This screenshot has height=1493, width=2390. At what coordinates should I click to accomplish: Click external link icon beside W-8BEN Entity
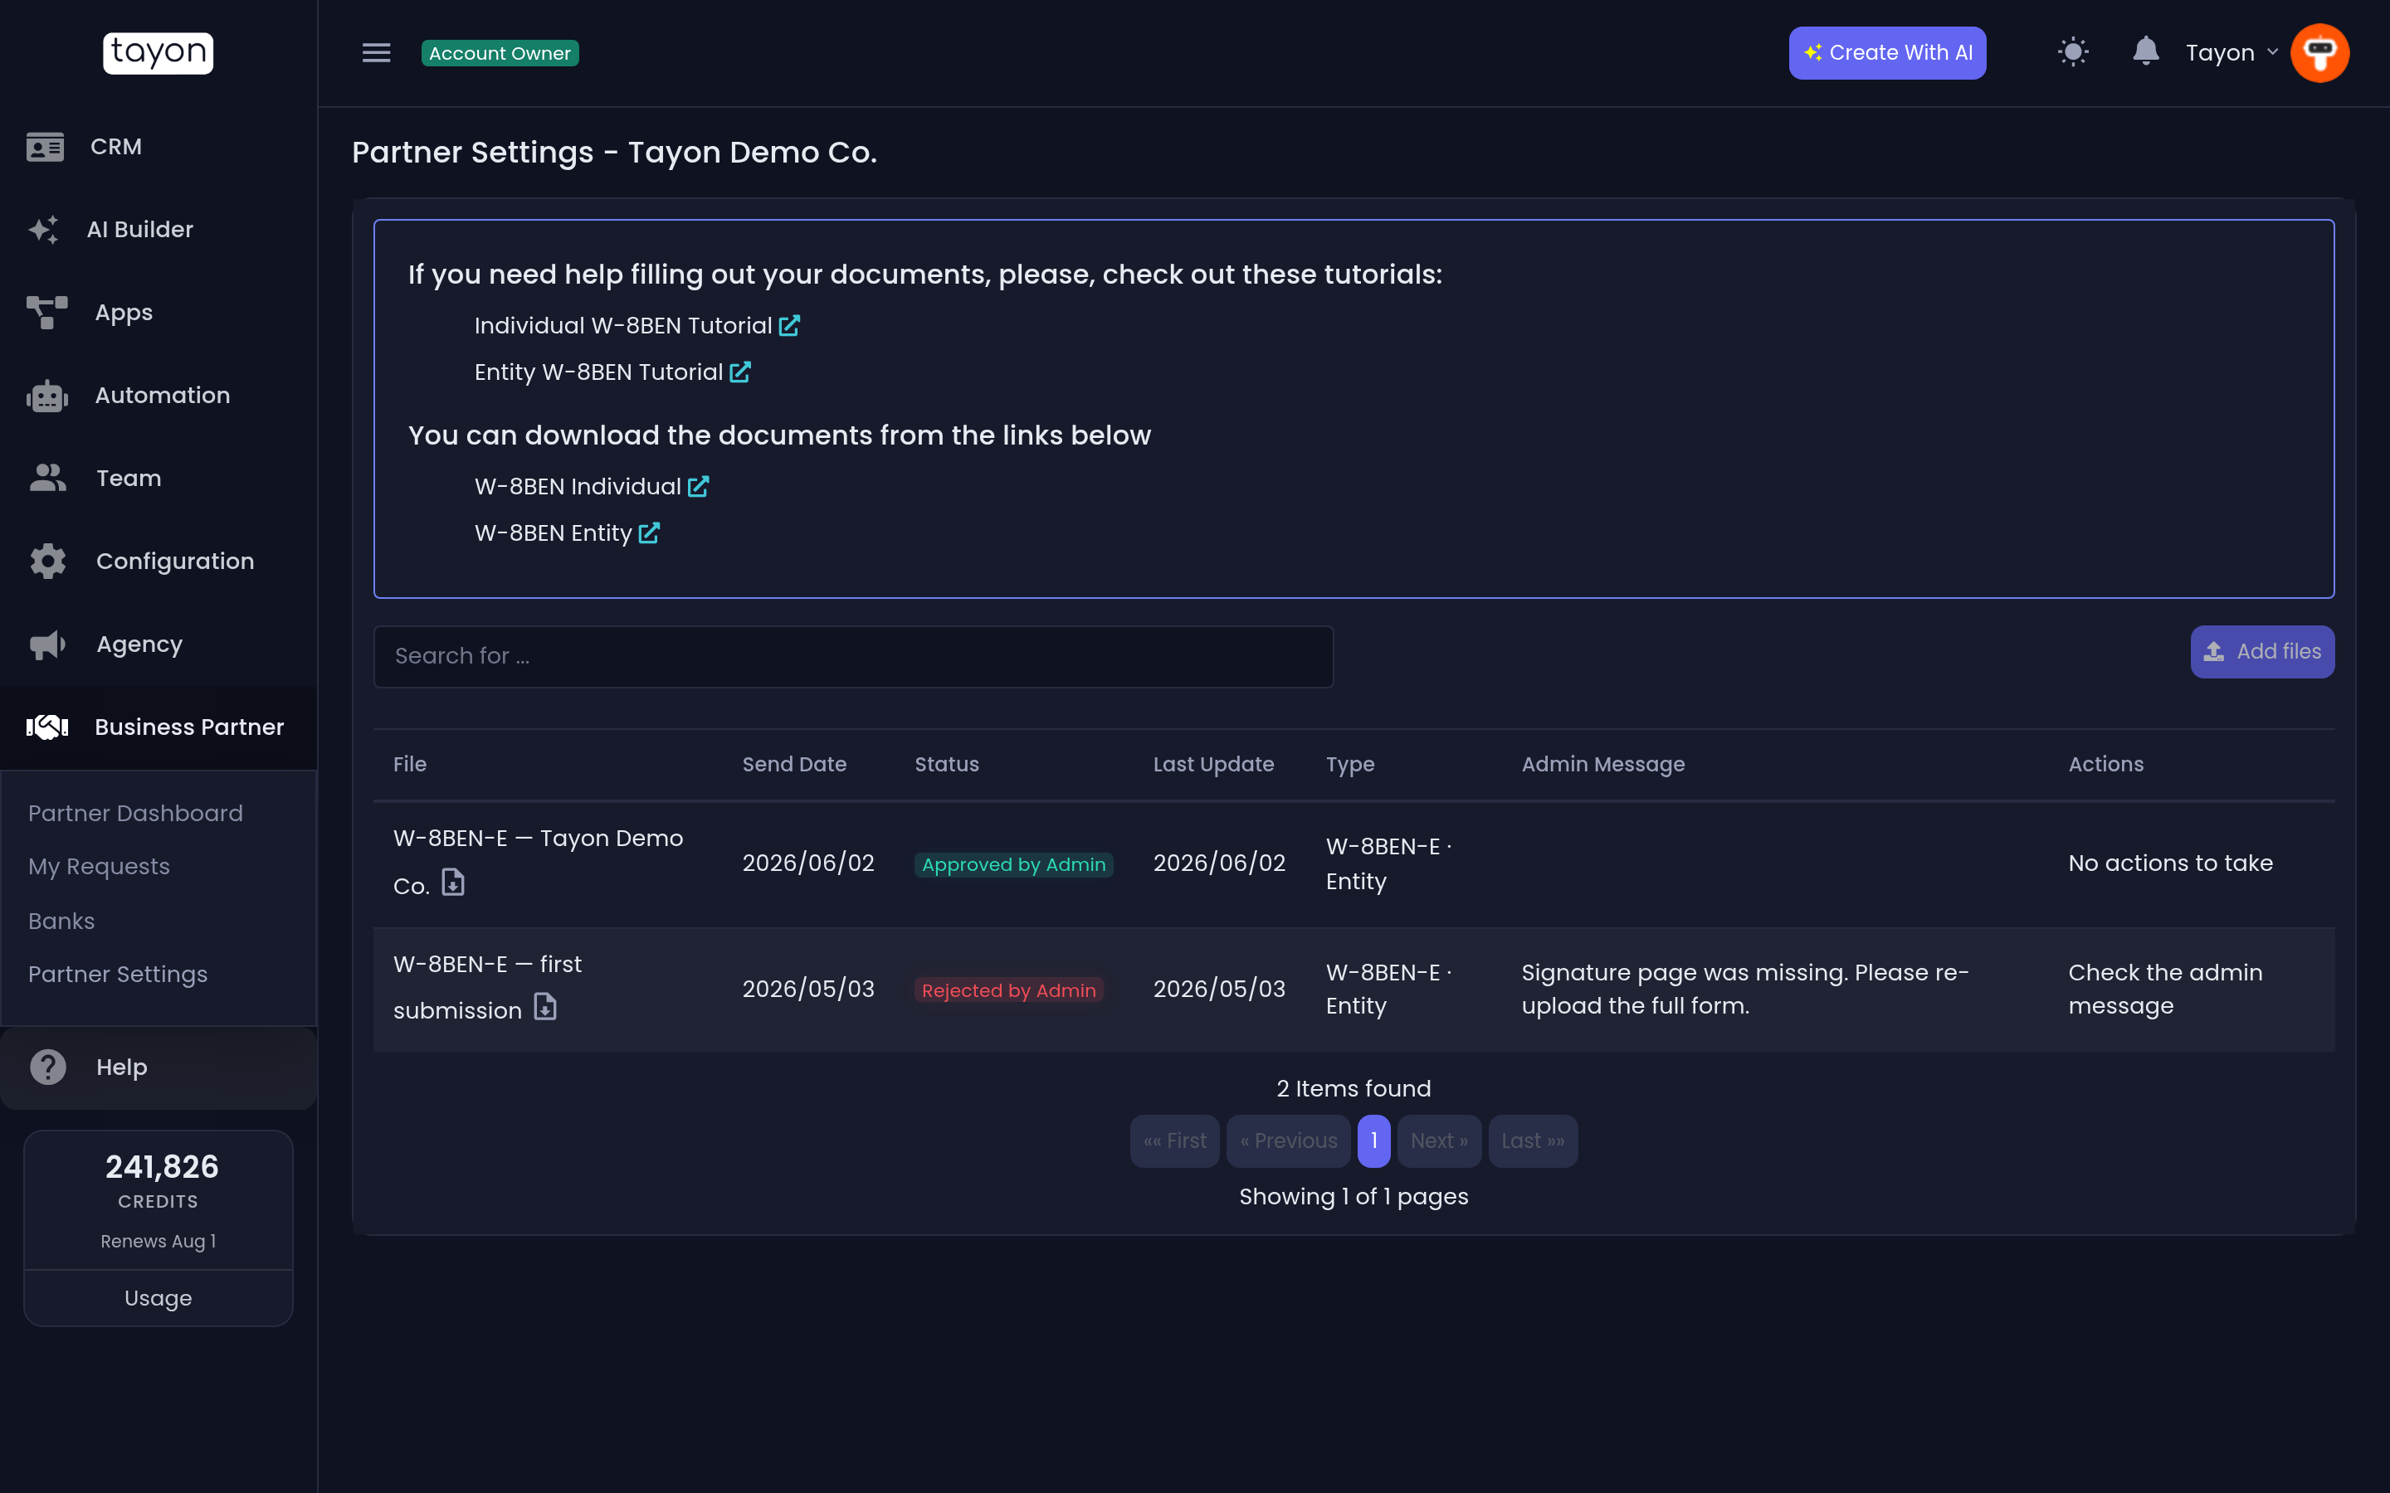click(x=649, y=533)
